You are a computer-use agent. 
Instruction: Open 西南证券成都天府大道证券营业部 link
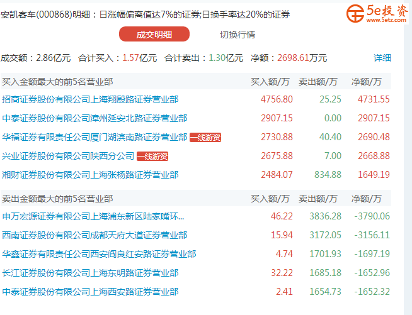click(94, 235)
